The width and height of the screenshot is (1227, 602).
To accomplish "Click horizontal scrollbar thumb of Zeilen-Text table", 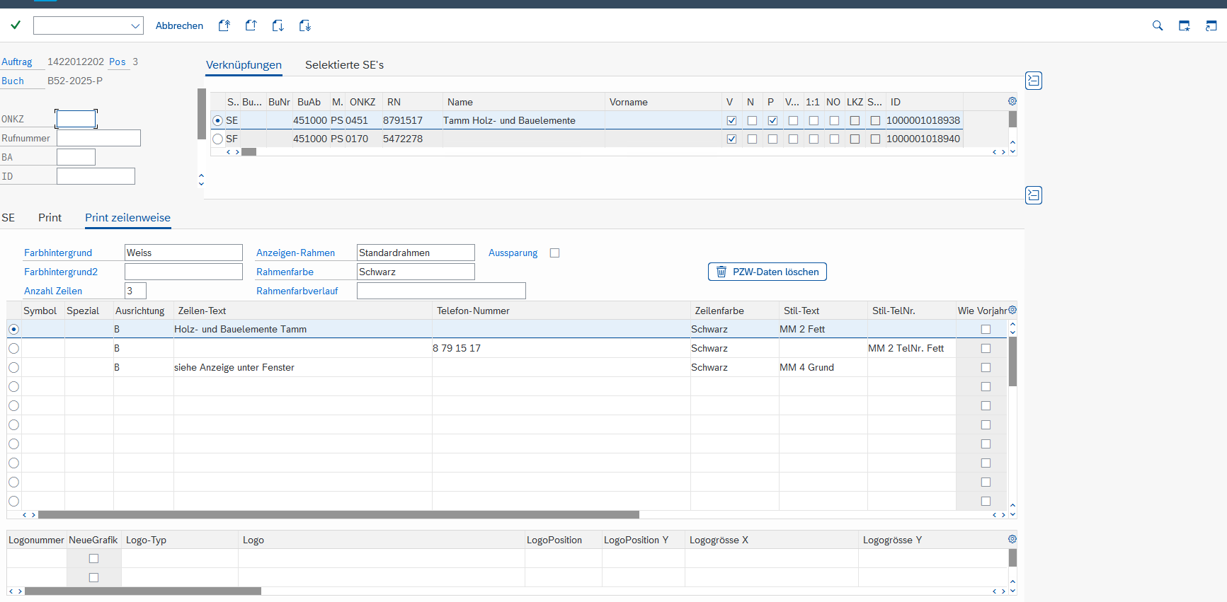I will [x=338, y=514].
